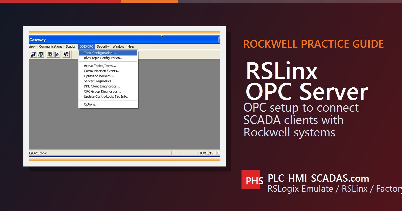Open Active Topics/Items from DDE/OPC menu

(x=108, y=66)
